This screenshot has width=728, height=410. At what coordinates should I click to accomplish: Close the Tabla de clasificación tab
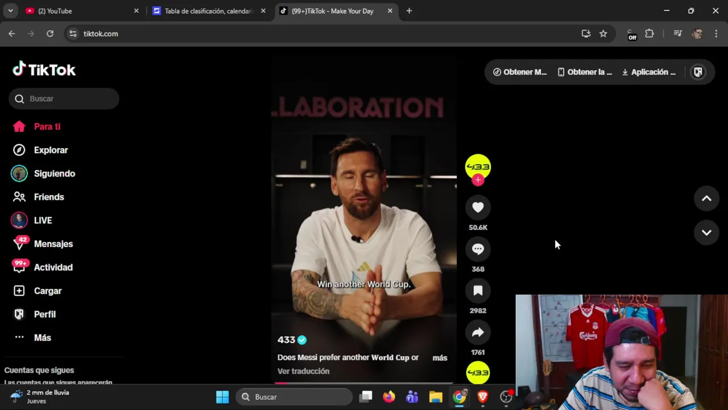click(263, 11)
